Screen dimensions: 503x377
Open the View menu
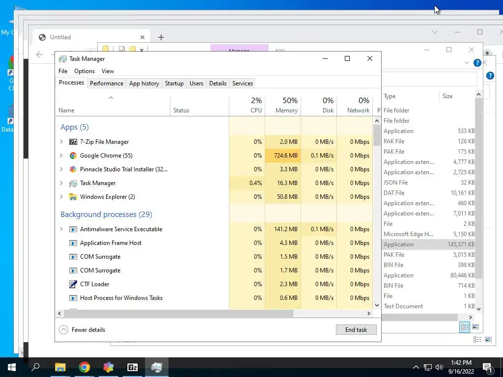108,71
